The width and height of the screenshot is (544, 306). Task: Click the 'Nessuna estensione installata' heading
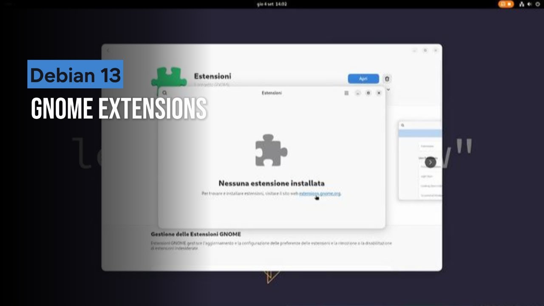[272, 183]
